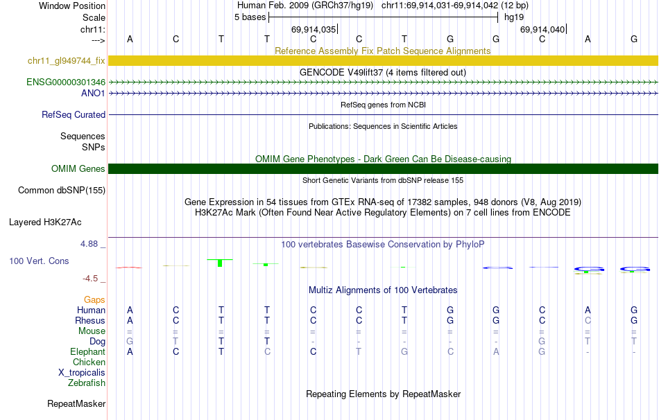This screenshot has height=420, width=659.
Task: Open the ENSG00000301346 gene label
Action: 66,82
